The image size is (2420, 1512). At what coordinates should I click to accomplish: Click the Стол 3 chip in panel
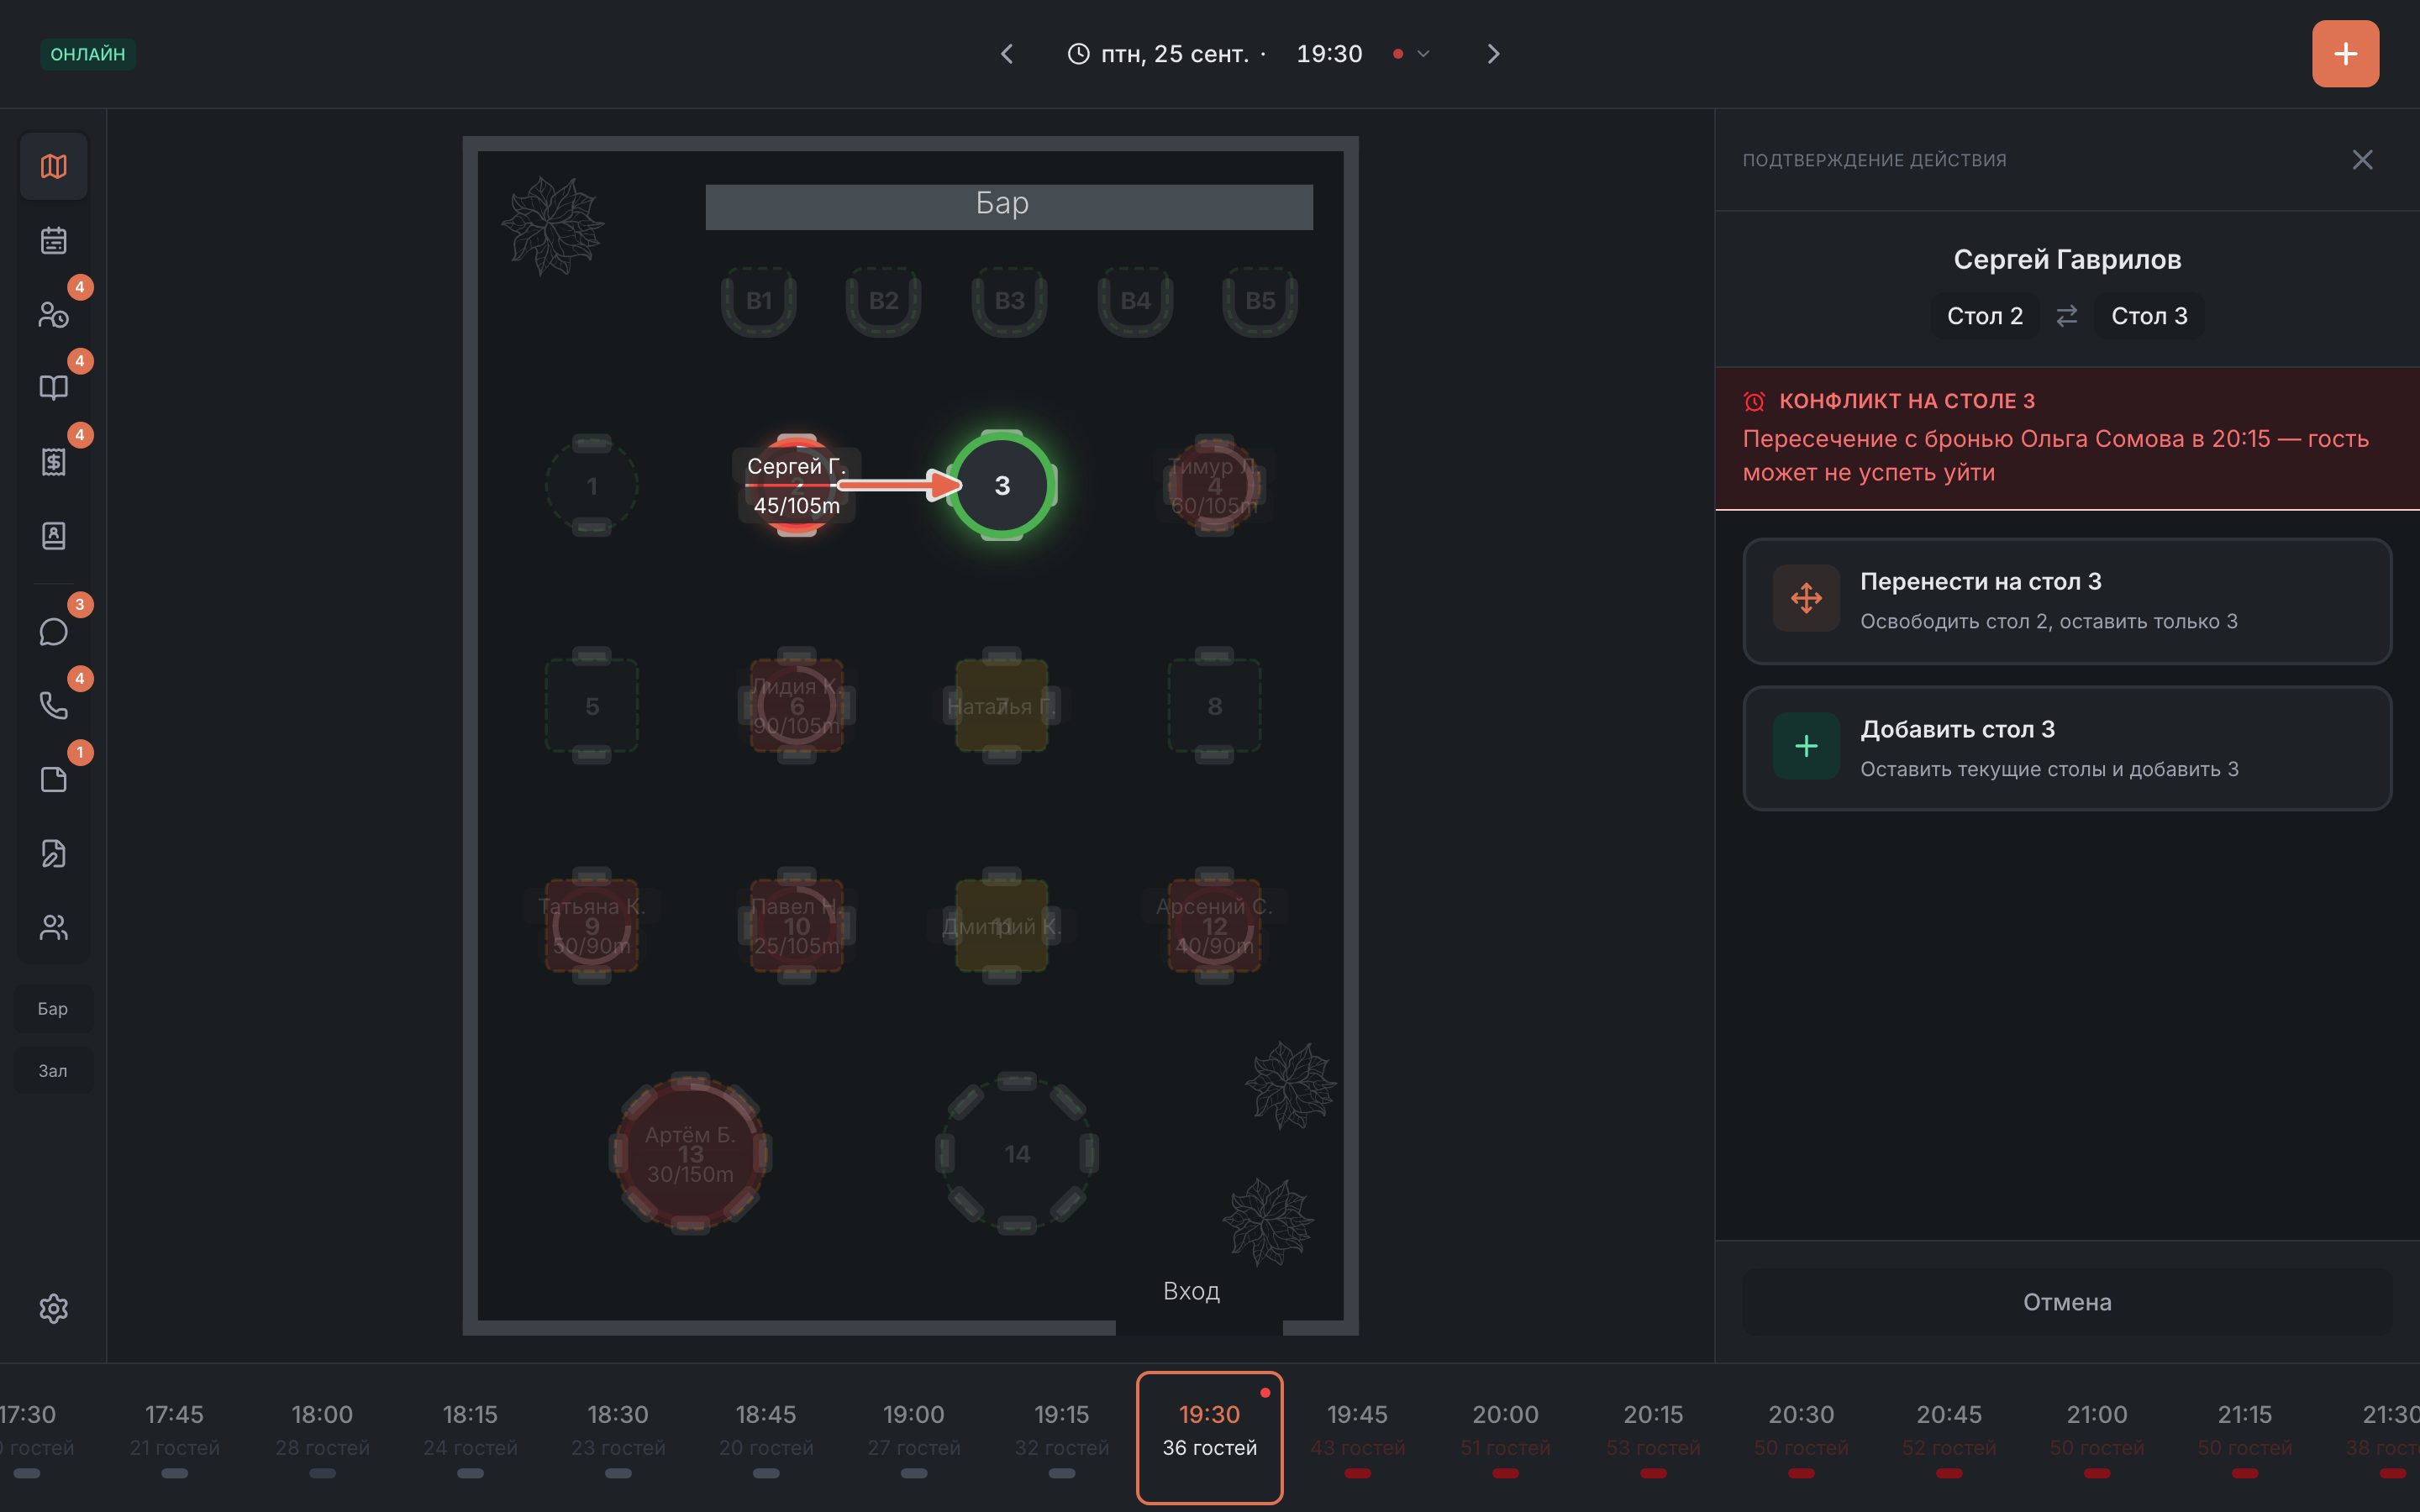[x=2149, y=316]
